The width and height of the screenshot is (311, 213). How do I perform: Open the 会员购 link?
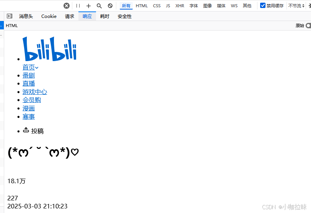(32, 100)
